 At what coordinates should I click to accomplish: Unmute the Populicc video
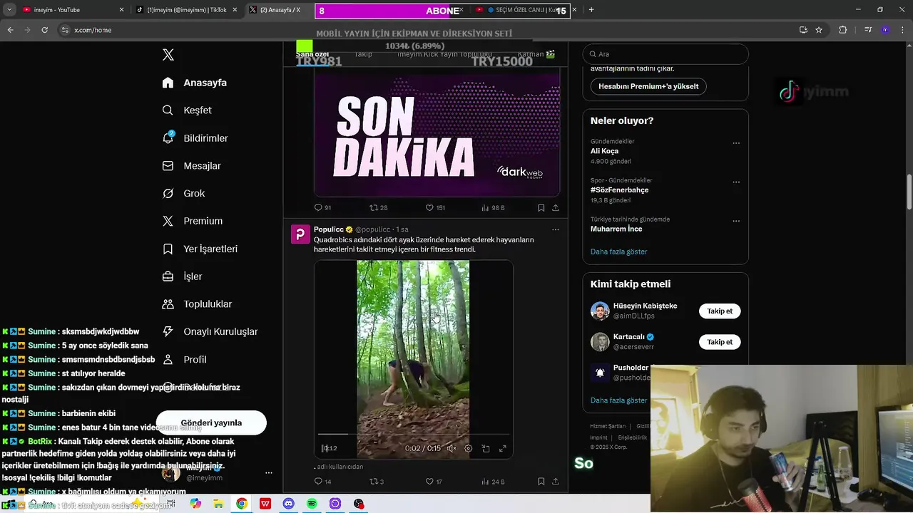pyautogui.click(x=451, y=448)
